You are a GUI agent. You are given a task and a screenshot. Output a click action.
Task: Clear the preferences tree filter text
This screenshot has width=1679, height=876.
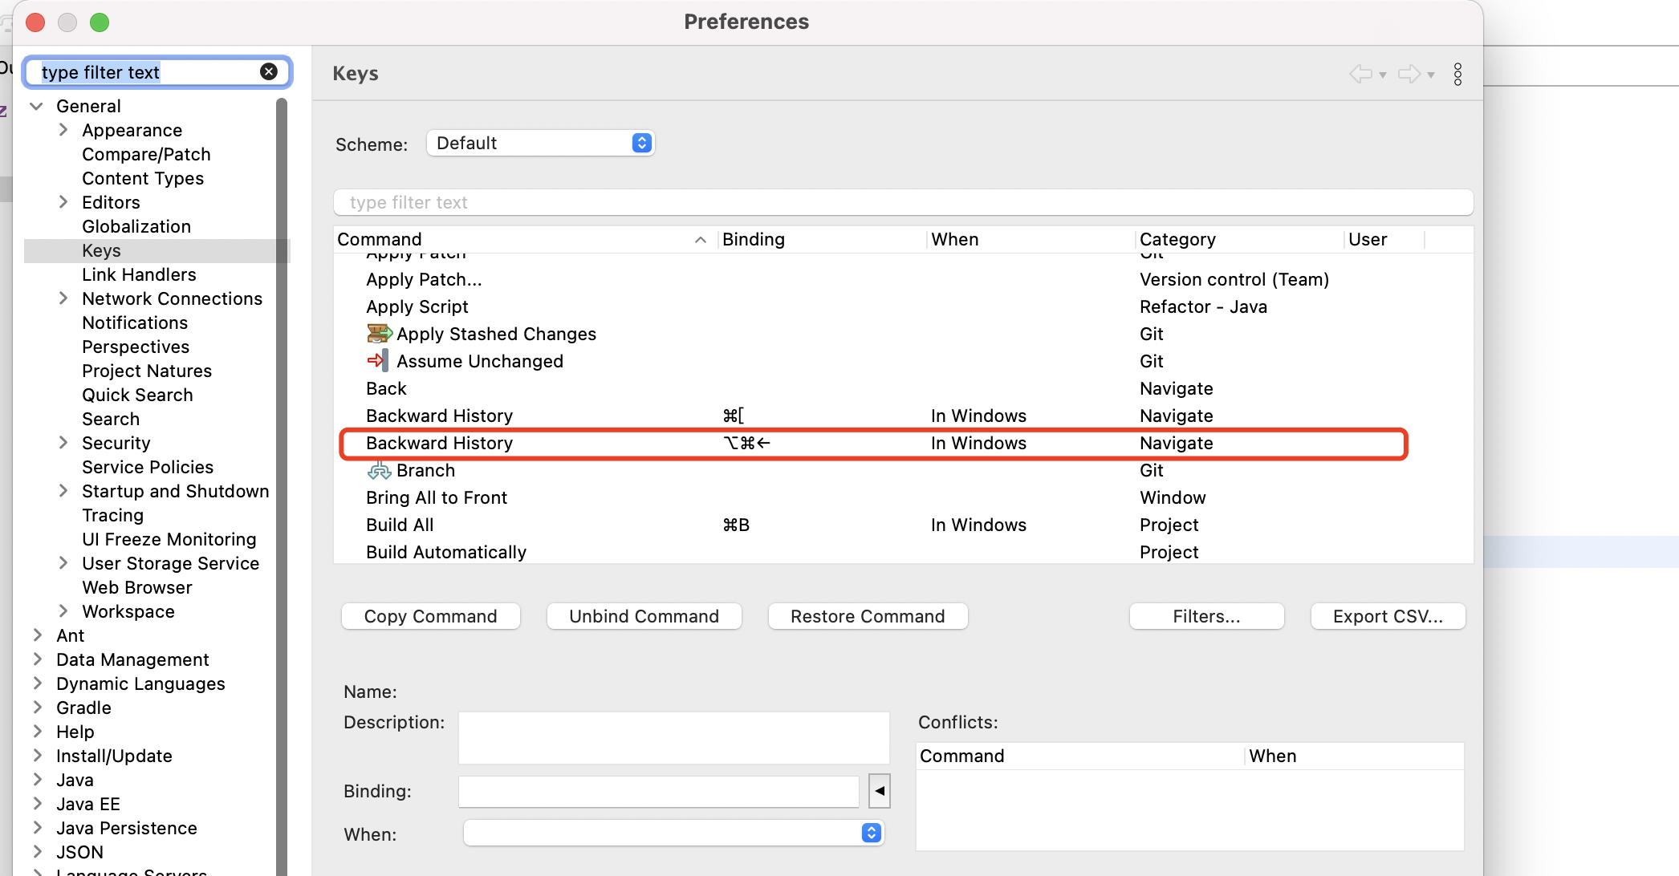point(269,71)
